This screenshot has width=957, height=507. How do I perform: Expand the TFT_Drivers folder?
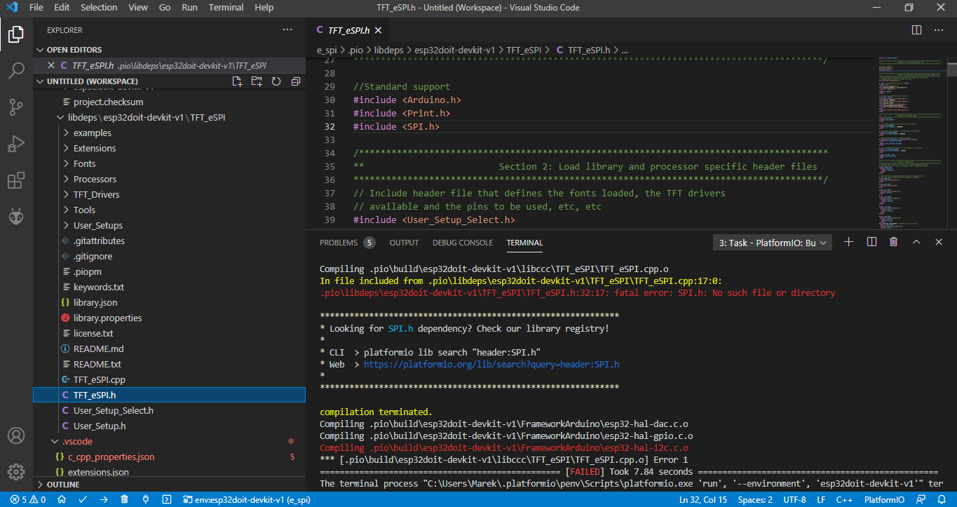96,194
